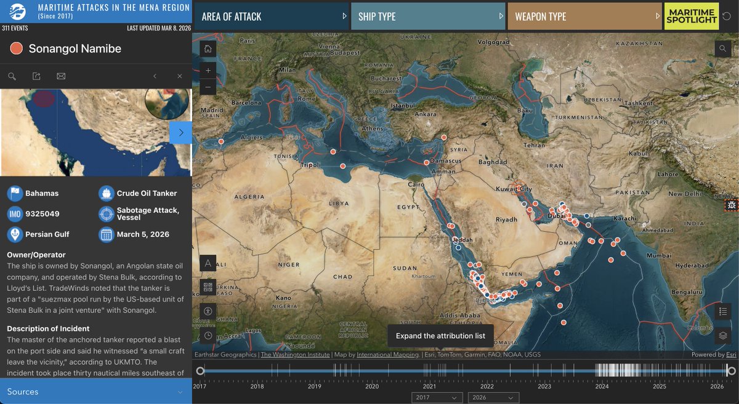Click 'Maritime Attacks in the MENA Region' title
Screen dimensions: 739x404
click(113, 9)
